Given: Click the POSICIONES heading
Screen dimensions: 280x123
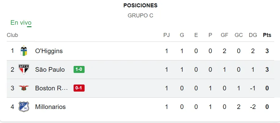Looking at the screenshot, I should 140,5.
